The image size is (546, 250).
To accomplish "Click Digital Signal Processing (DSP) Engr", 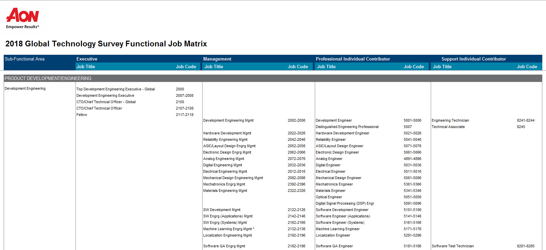I will coord(344,203).
